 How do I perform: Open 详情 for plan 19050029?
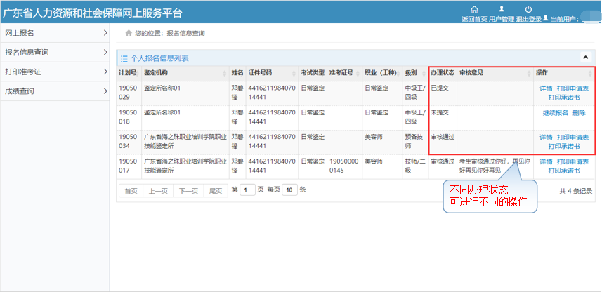pos(546,88)
